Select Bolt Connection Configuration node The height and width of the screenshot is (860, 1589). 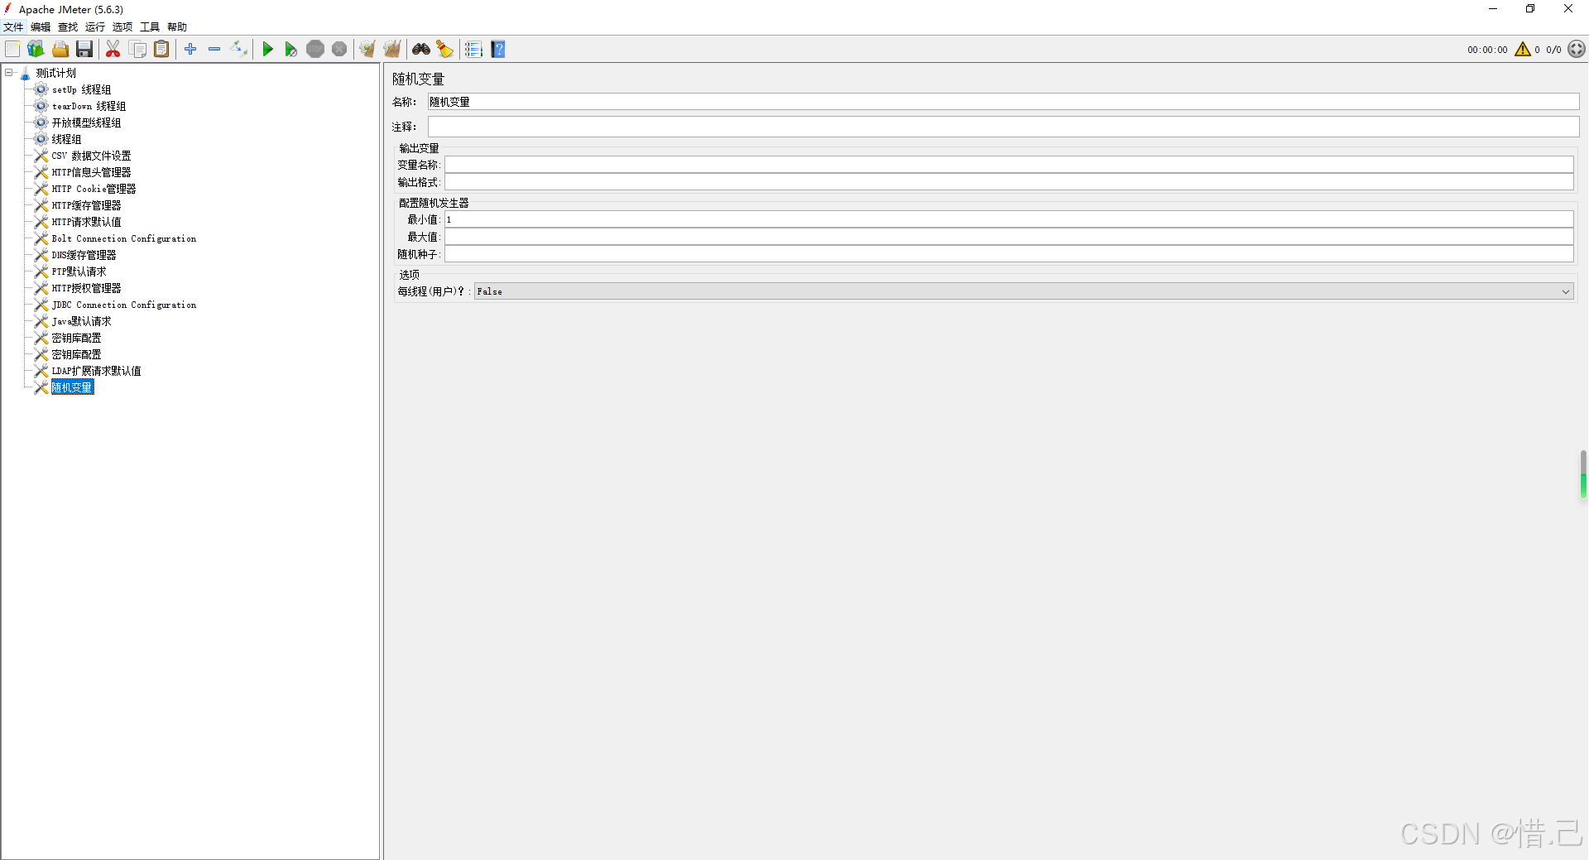[x=124, y=238]
